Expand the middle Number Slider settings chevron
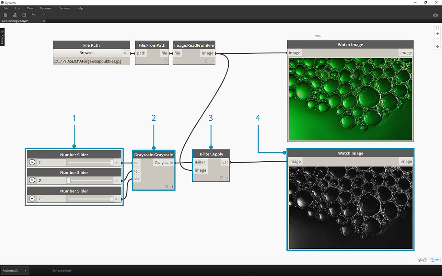 [32, 180]
